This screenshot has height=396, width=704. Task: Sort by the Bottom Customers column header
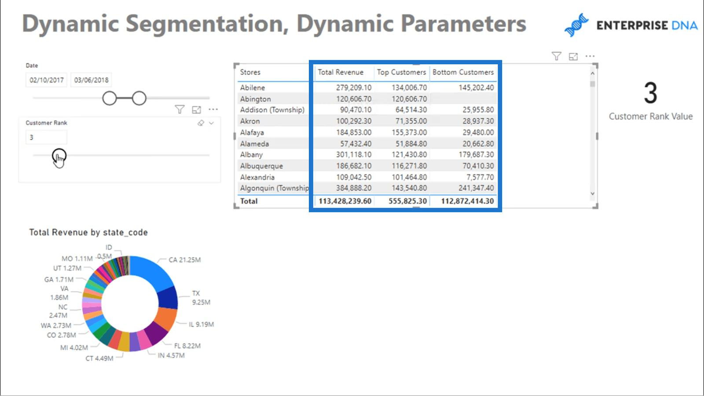[x=463, y=72]
